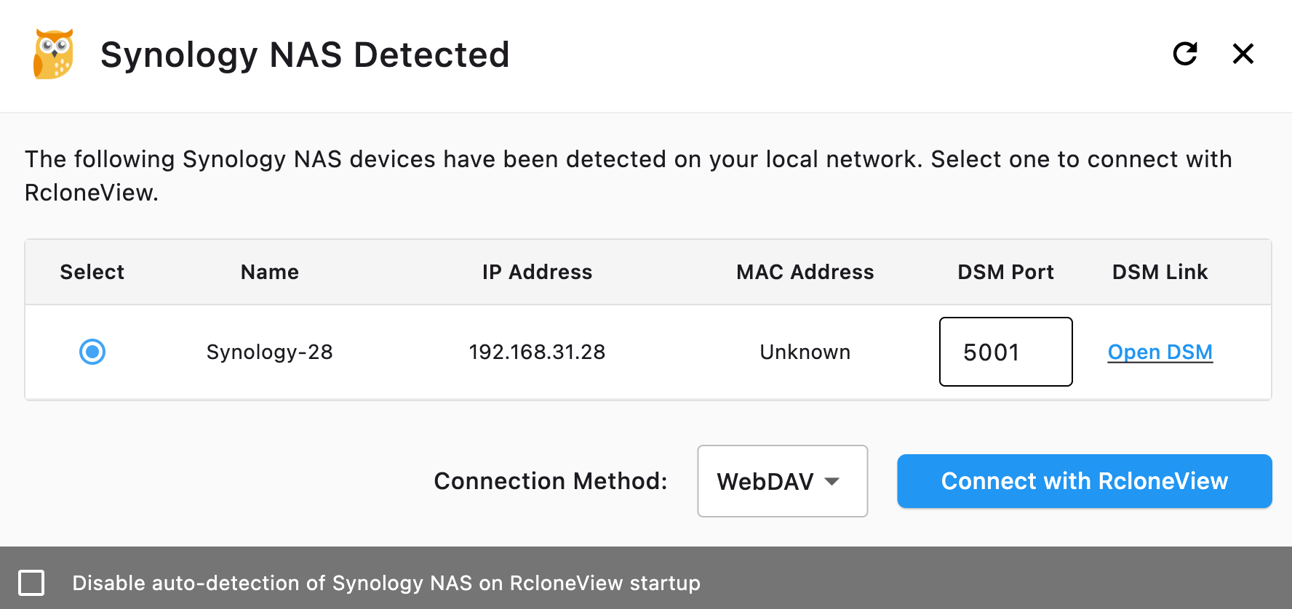
Task: Close the Synology NAS Detected dialog
Action: click(1244, 54)
